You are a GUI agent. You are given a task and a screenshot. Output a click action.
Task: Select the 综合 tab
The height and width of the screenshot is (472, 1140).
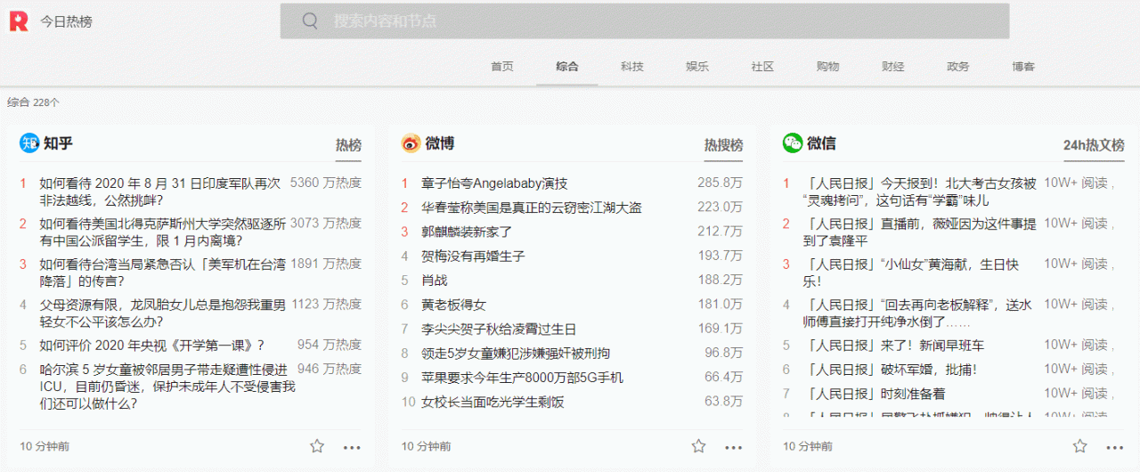(x=567, y=67)
